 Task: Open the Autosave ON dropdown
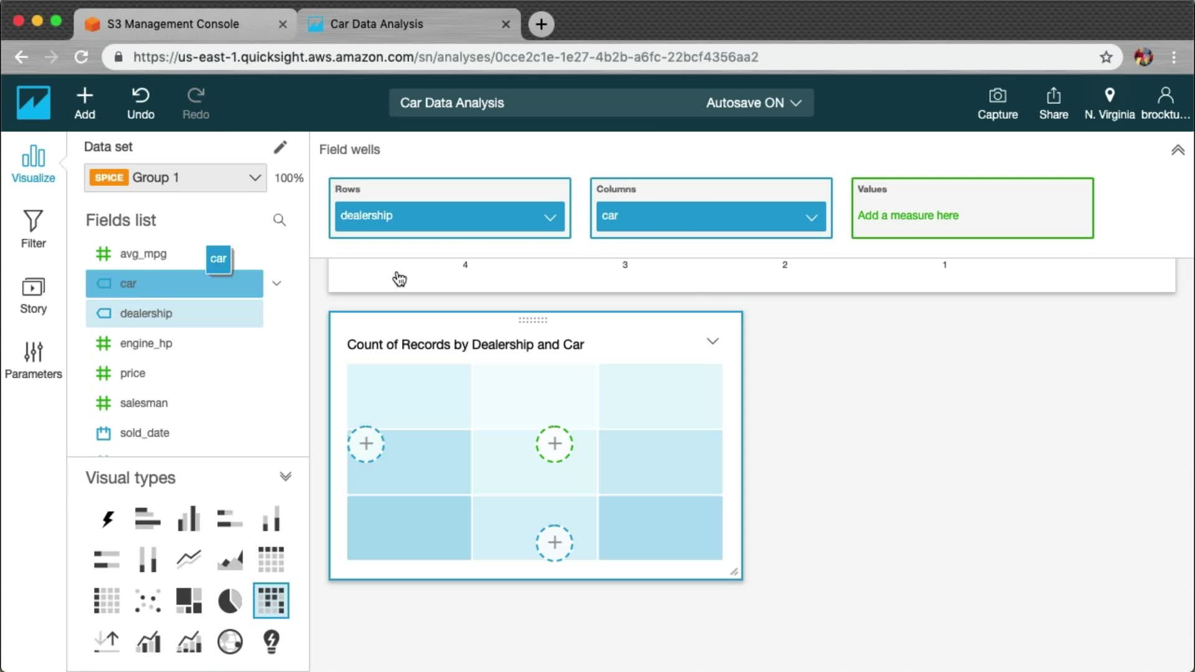coord(753,103)
